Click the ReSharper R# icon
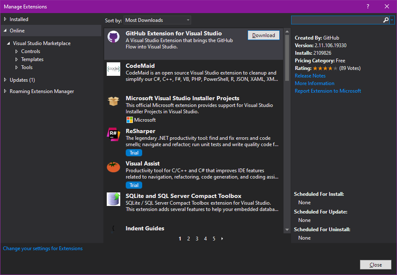 click(x=113, y=134)
